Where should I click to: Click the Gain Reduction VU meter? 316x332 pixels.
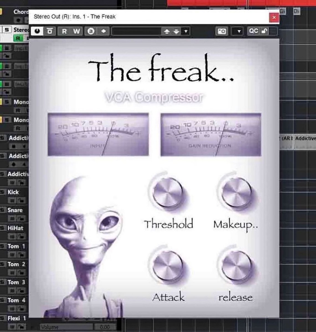click(211, 134)
